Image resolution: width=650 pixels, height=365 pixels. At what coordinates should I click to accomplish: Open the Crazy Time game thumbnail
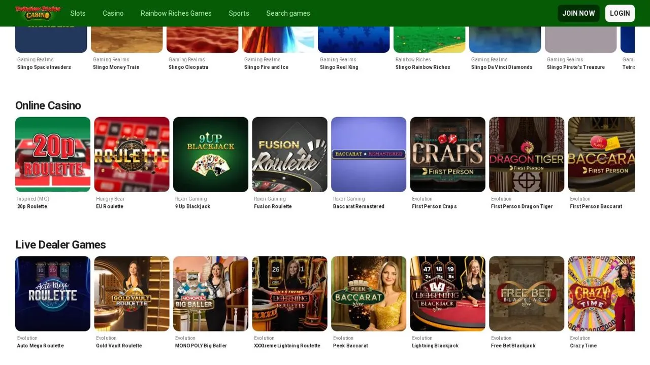tap(602, 294)
